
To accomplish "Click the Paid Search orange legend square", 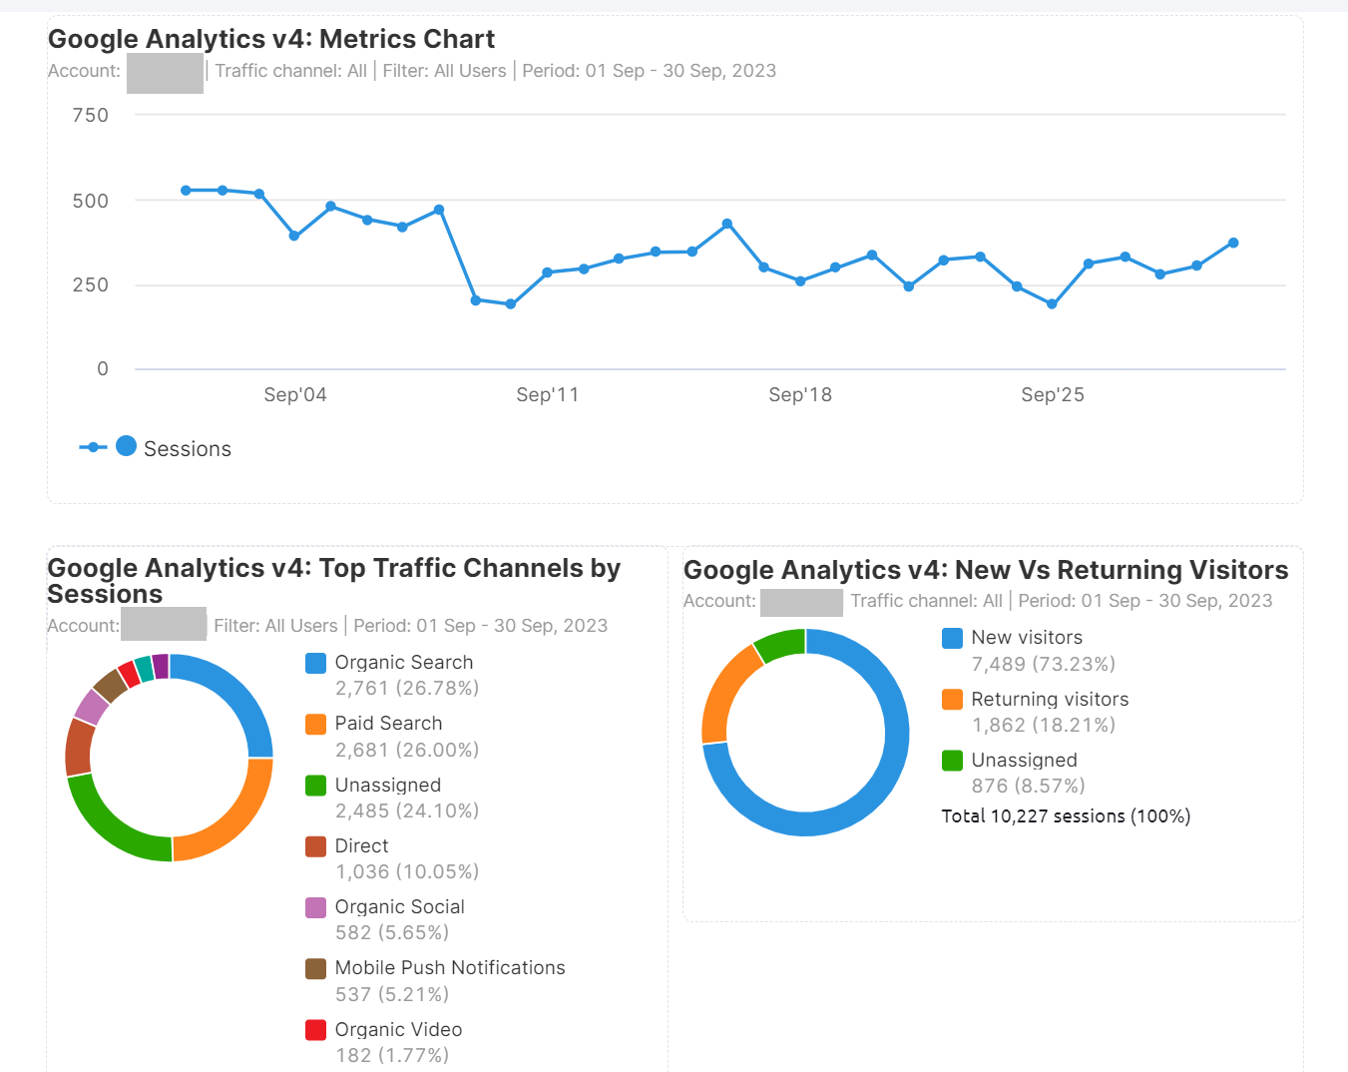I will [314, 723].
